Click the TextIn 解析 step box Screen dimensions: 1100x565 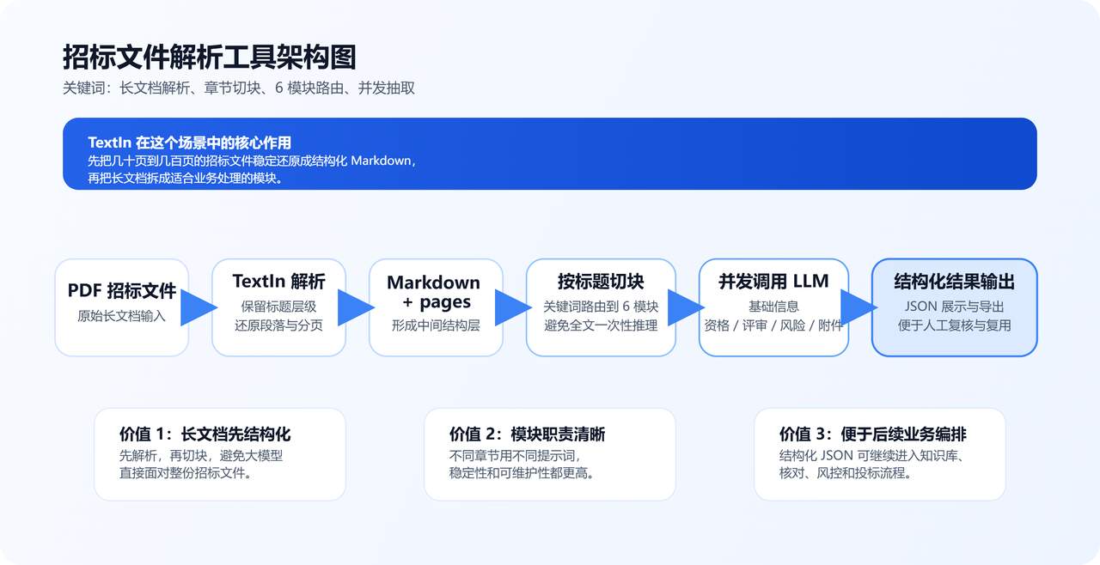pyautogui.click(x=278, y=307)
